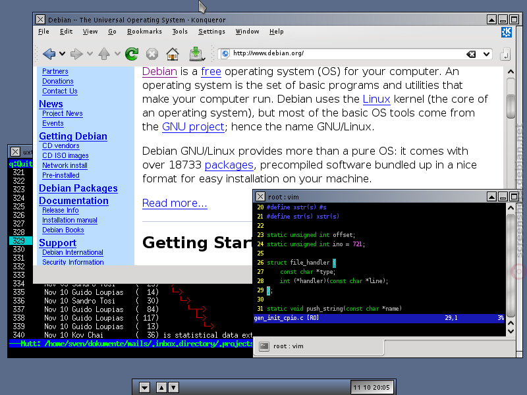This screenshot has height=395, width=527.
Task: Stop loading the page
Action: [x=152, y=54]
